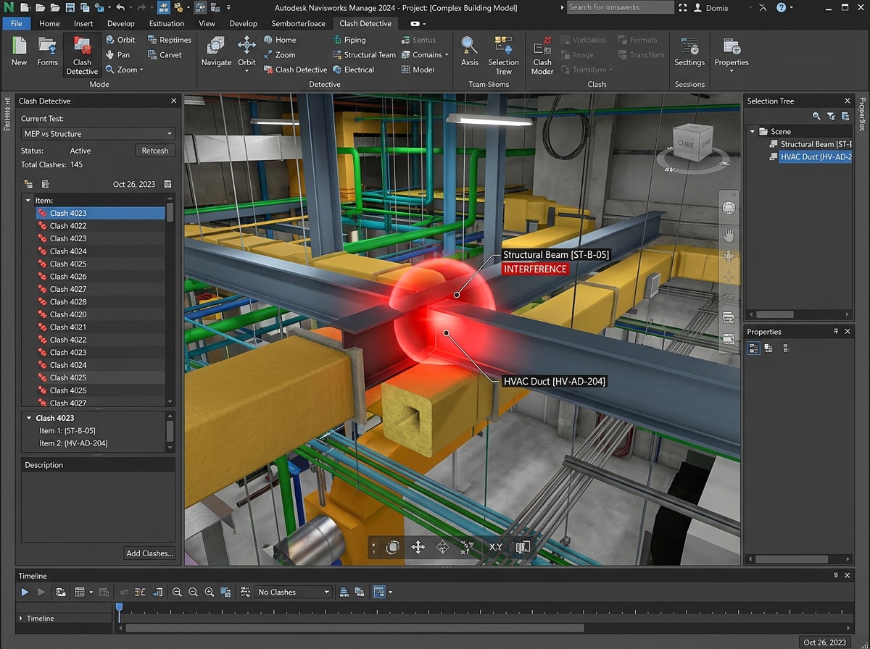Click the X,Y tool on bottom viewport toolbar

(495, 547)
